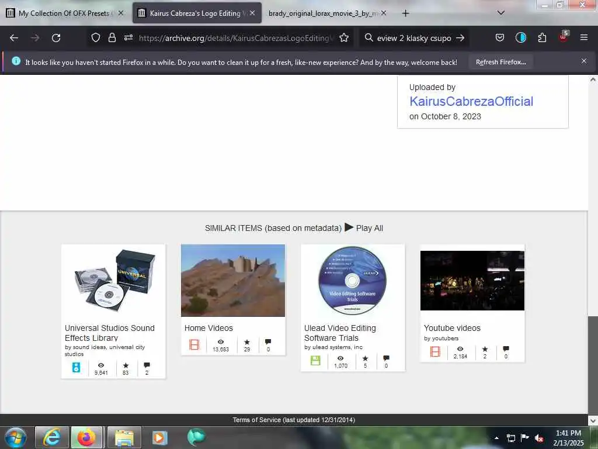
Task: Click reviews bubble on Youtube videos card
Action: click(x=506, y=349)
